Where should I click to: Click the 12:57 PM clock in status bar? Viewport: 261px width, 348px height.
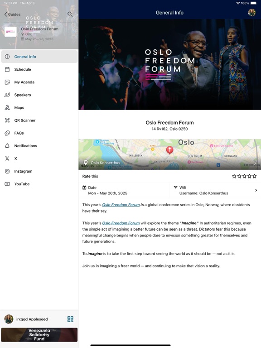pyautogui.click(x=11, y=3)
